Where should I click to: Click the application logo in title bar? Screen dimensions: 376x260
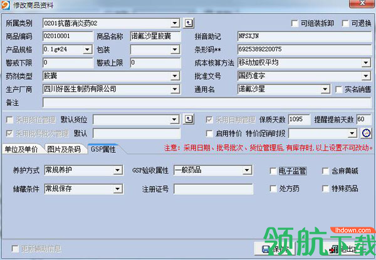[5, 5]
